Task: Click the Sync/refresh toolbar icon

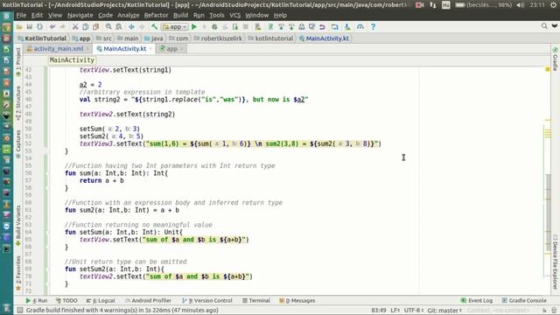Action: pos(39,27)
